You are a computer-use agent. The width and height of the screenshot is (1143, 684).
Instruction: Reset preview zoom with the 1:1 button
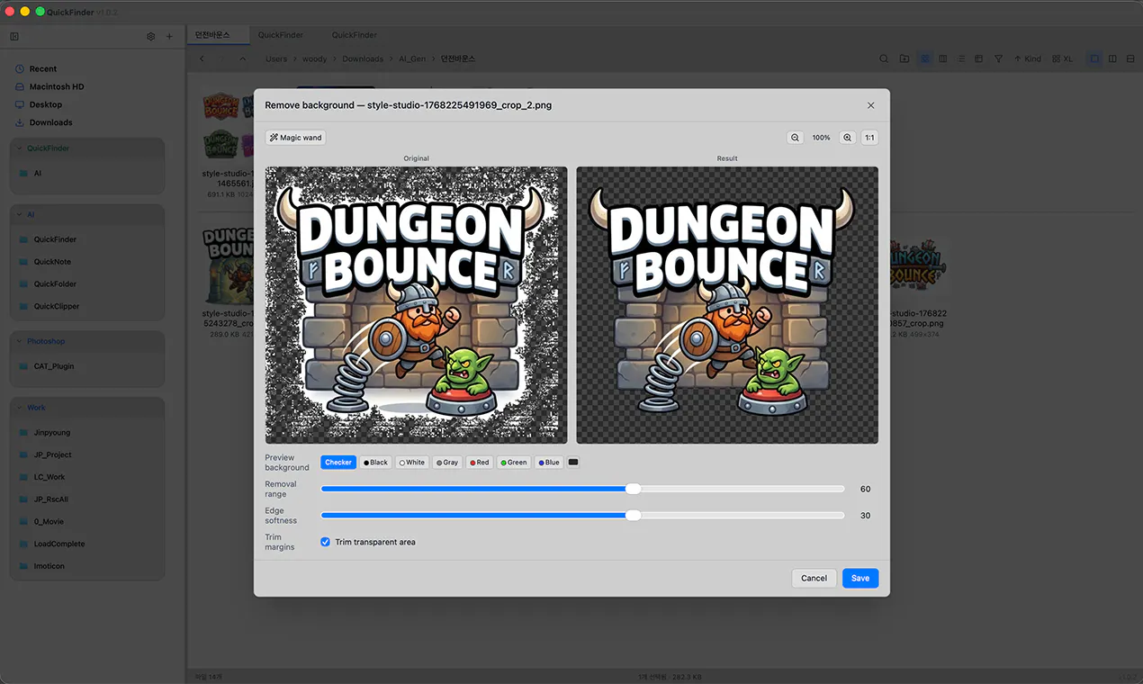pos(869,138)
